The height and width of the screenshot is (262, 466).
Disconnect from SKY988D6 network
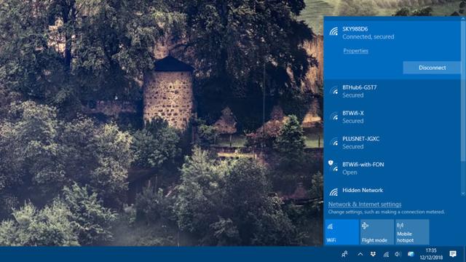pyautogui.click(x=432, y=68)
